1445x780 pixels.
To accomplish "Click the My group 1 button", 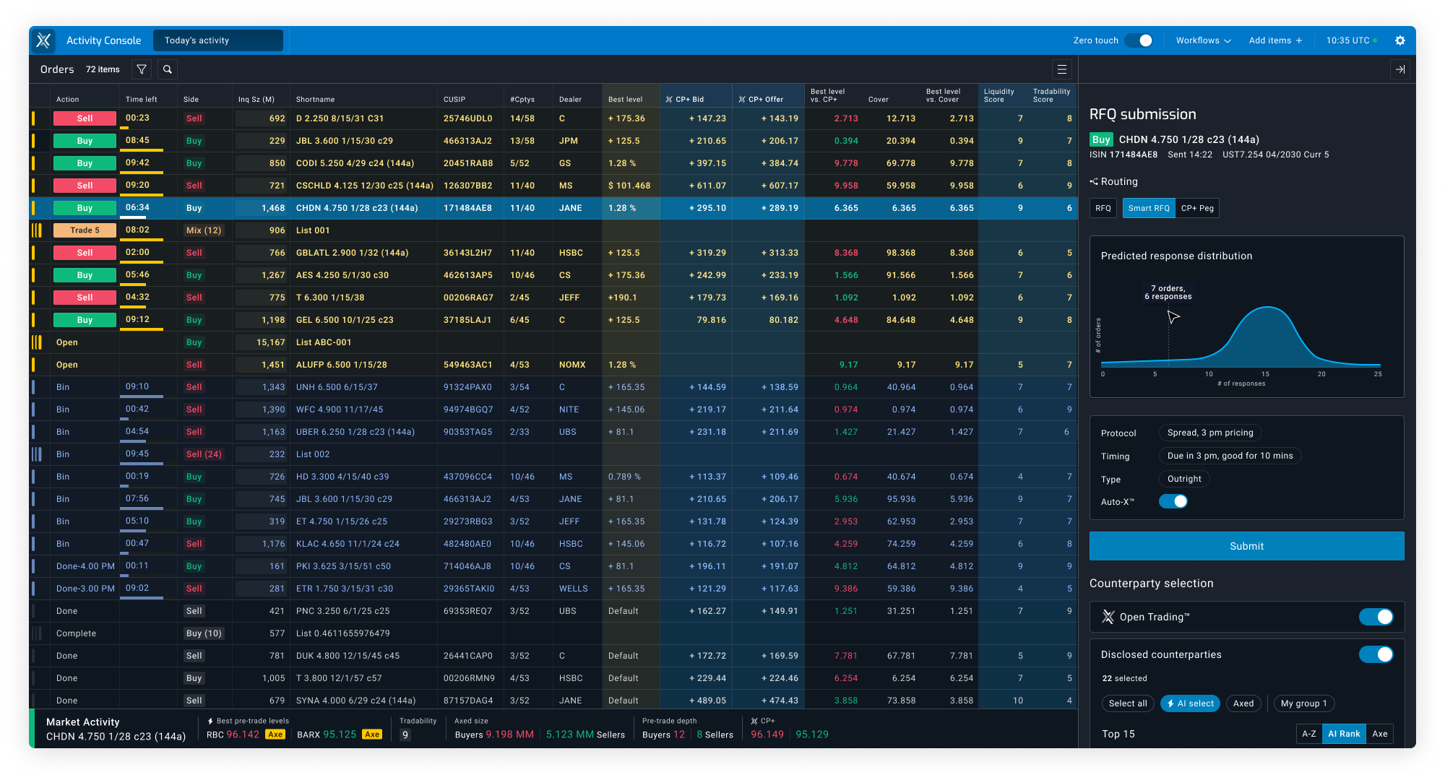I will tap(1303, 703).
